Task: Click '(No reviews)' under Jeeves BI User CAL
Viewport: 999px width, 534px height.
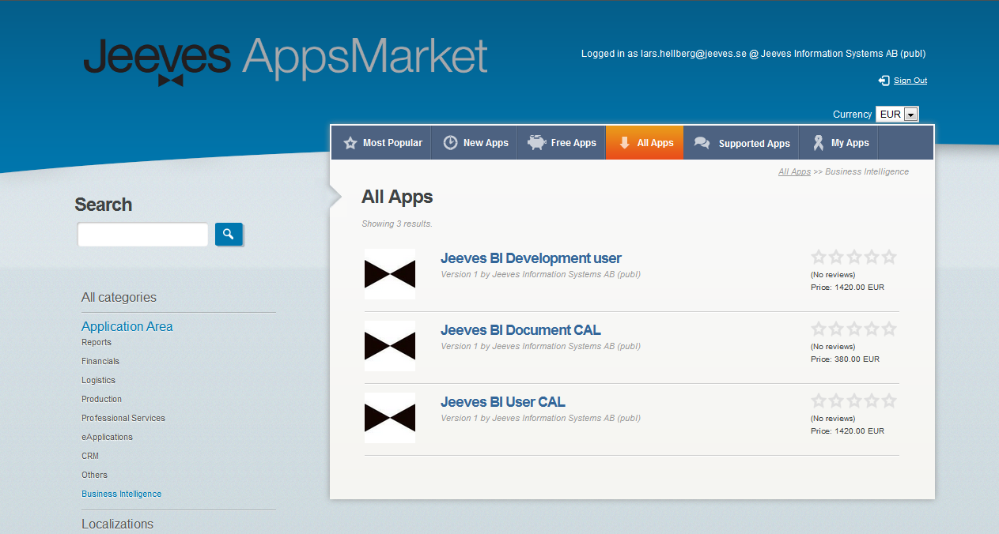Action: tap(833, 418)
